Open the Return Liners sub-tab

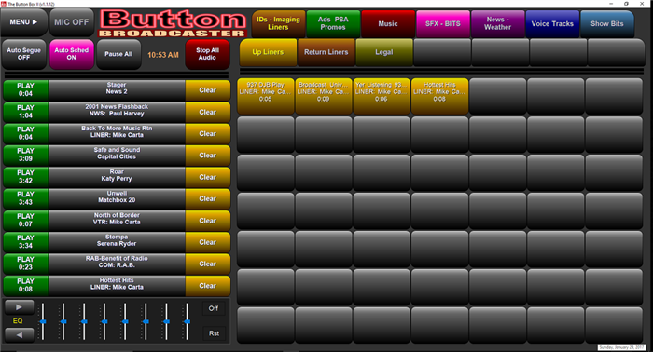[x=326, y=52]
